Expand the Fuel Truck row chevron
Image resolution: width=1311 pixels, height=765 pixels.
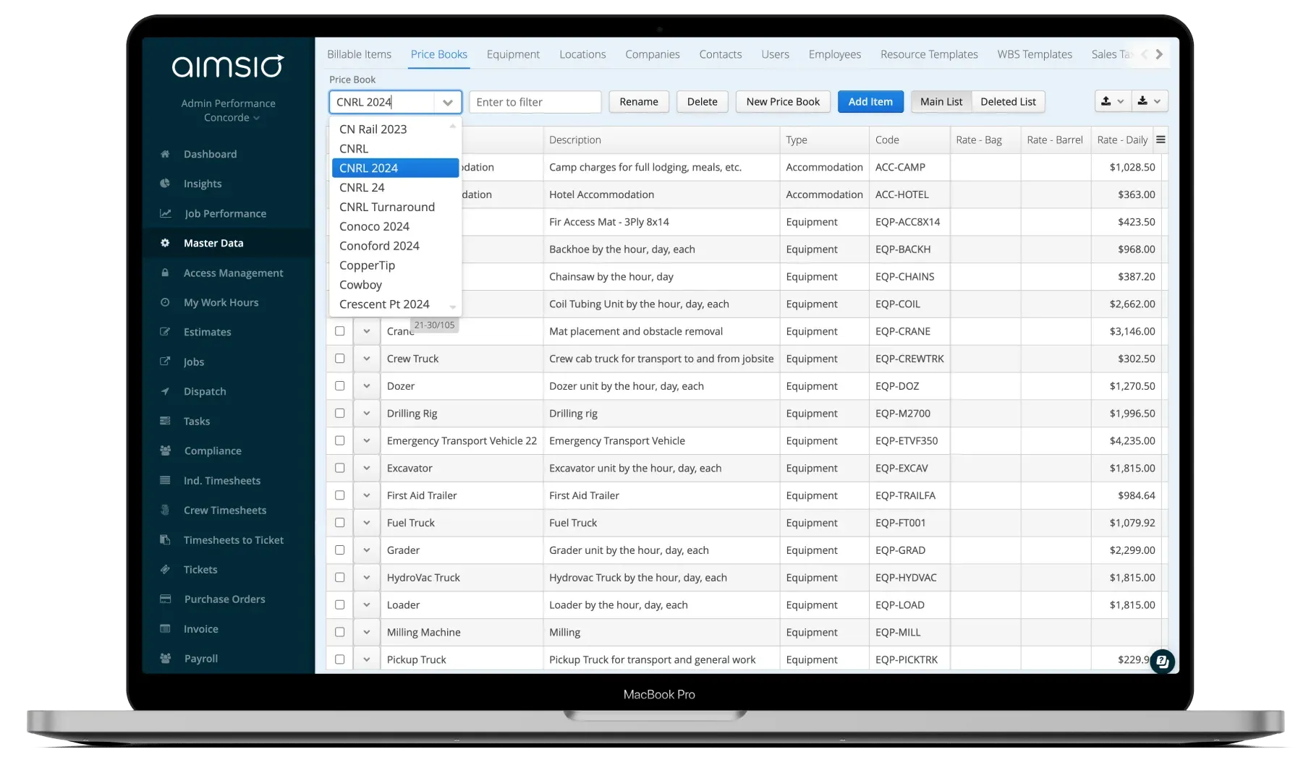coord(366,522)
